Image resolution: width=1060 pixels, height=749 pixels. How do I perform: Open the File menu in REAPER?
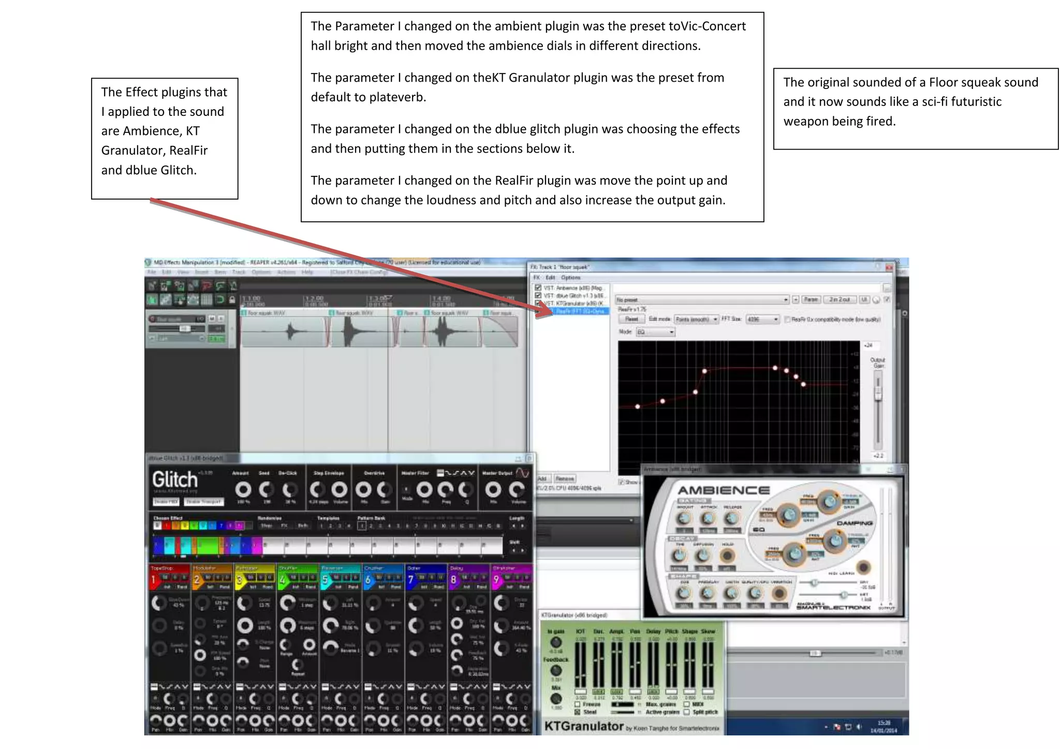[x=152, y=272]
